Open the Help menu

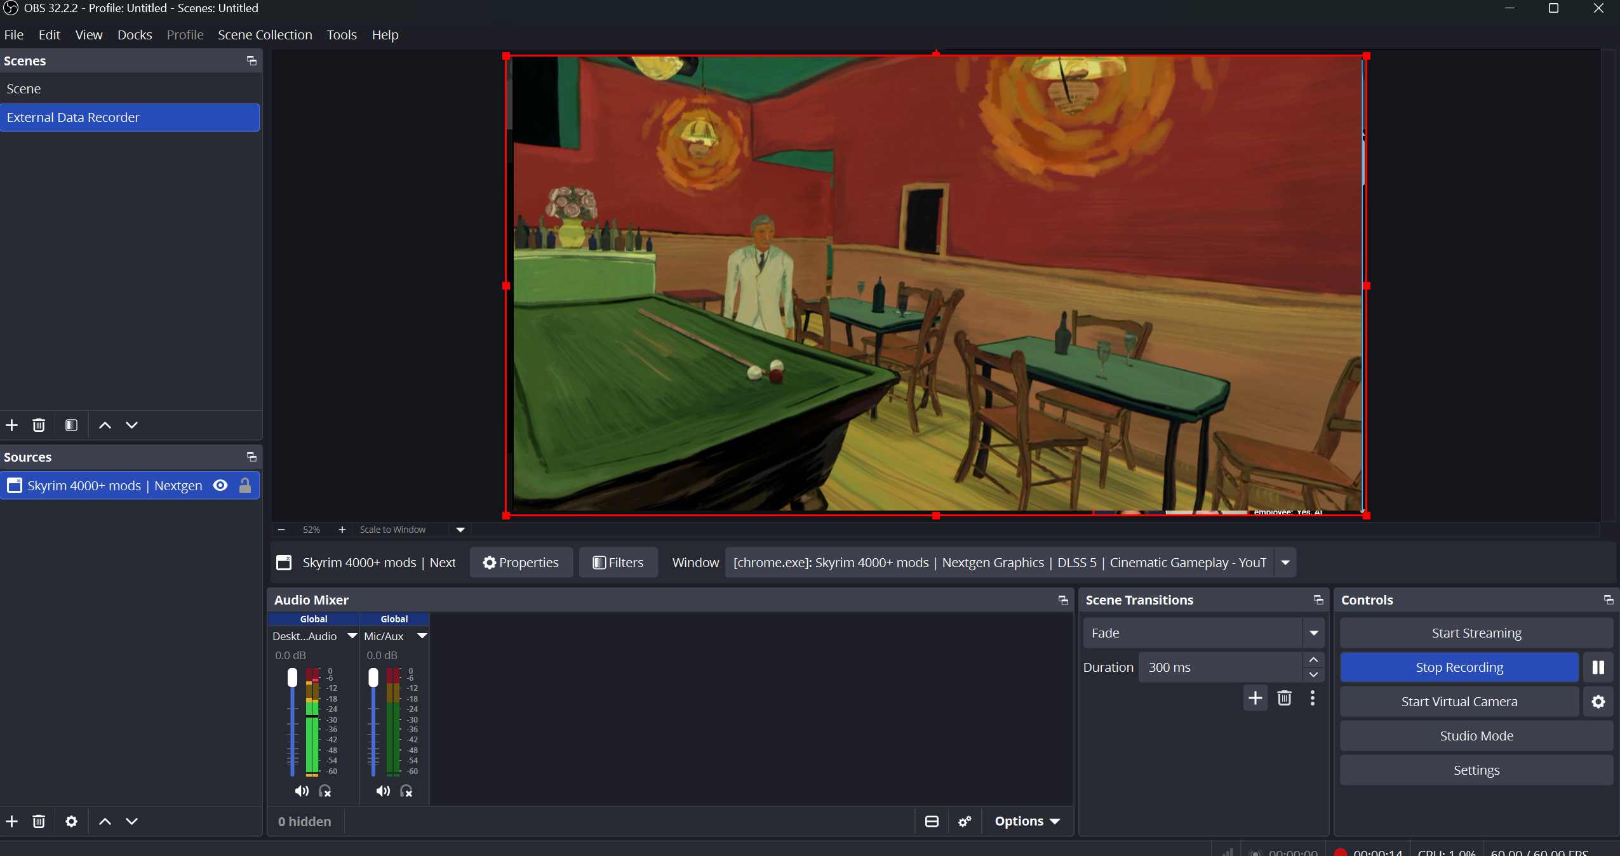pyautogui.click(x=385, y=35)
